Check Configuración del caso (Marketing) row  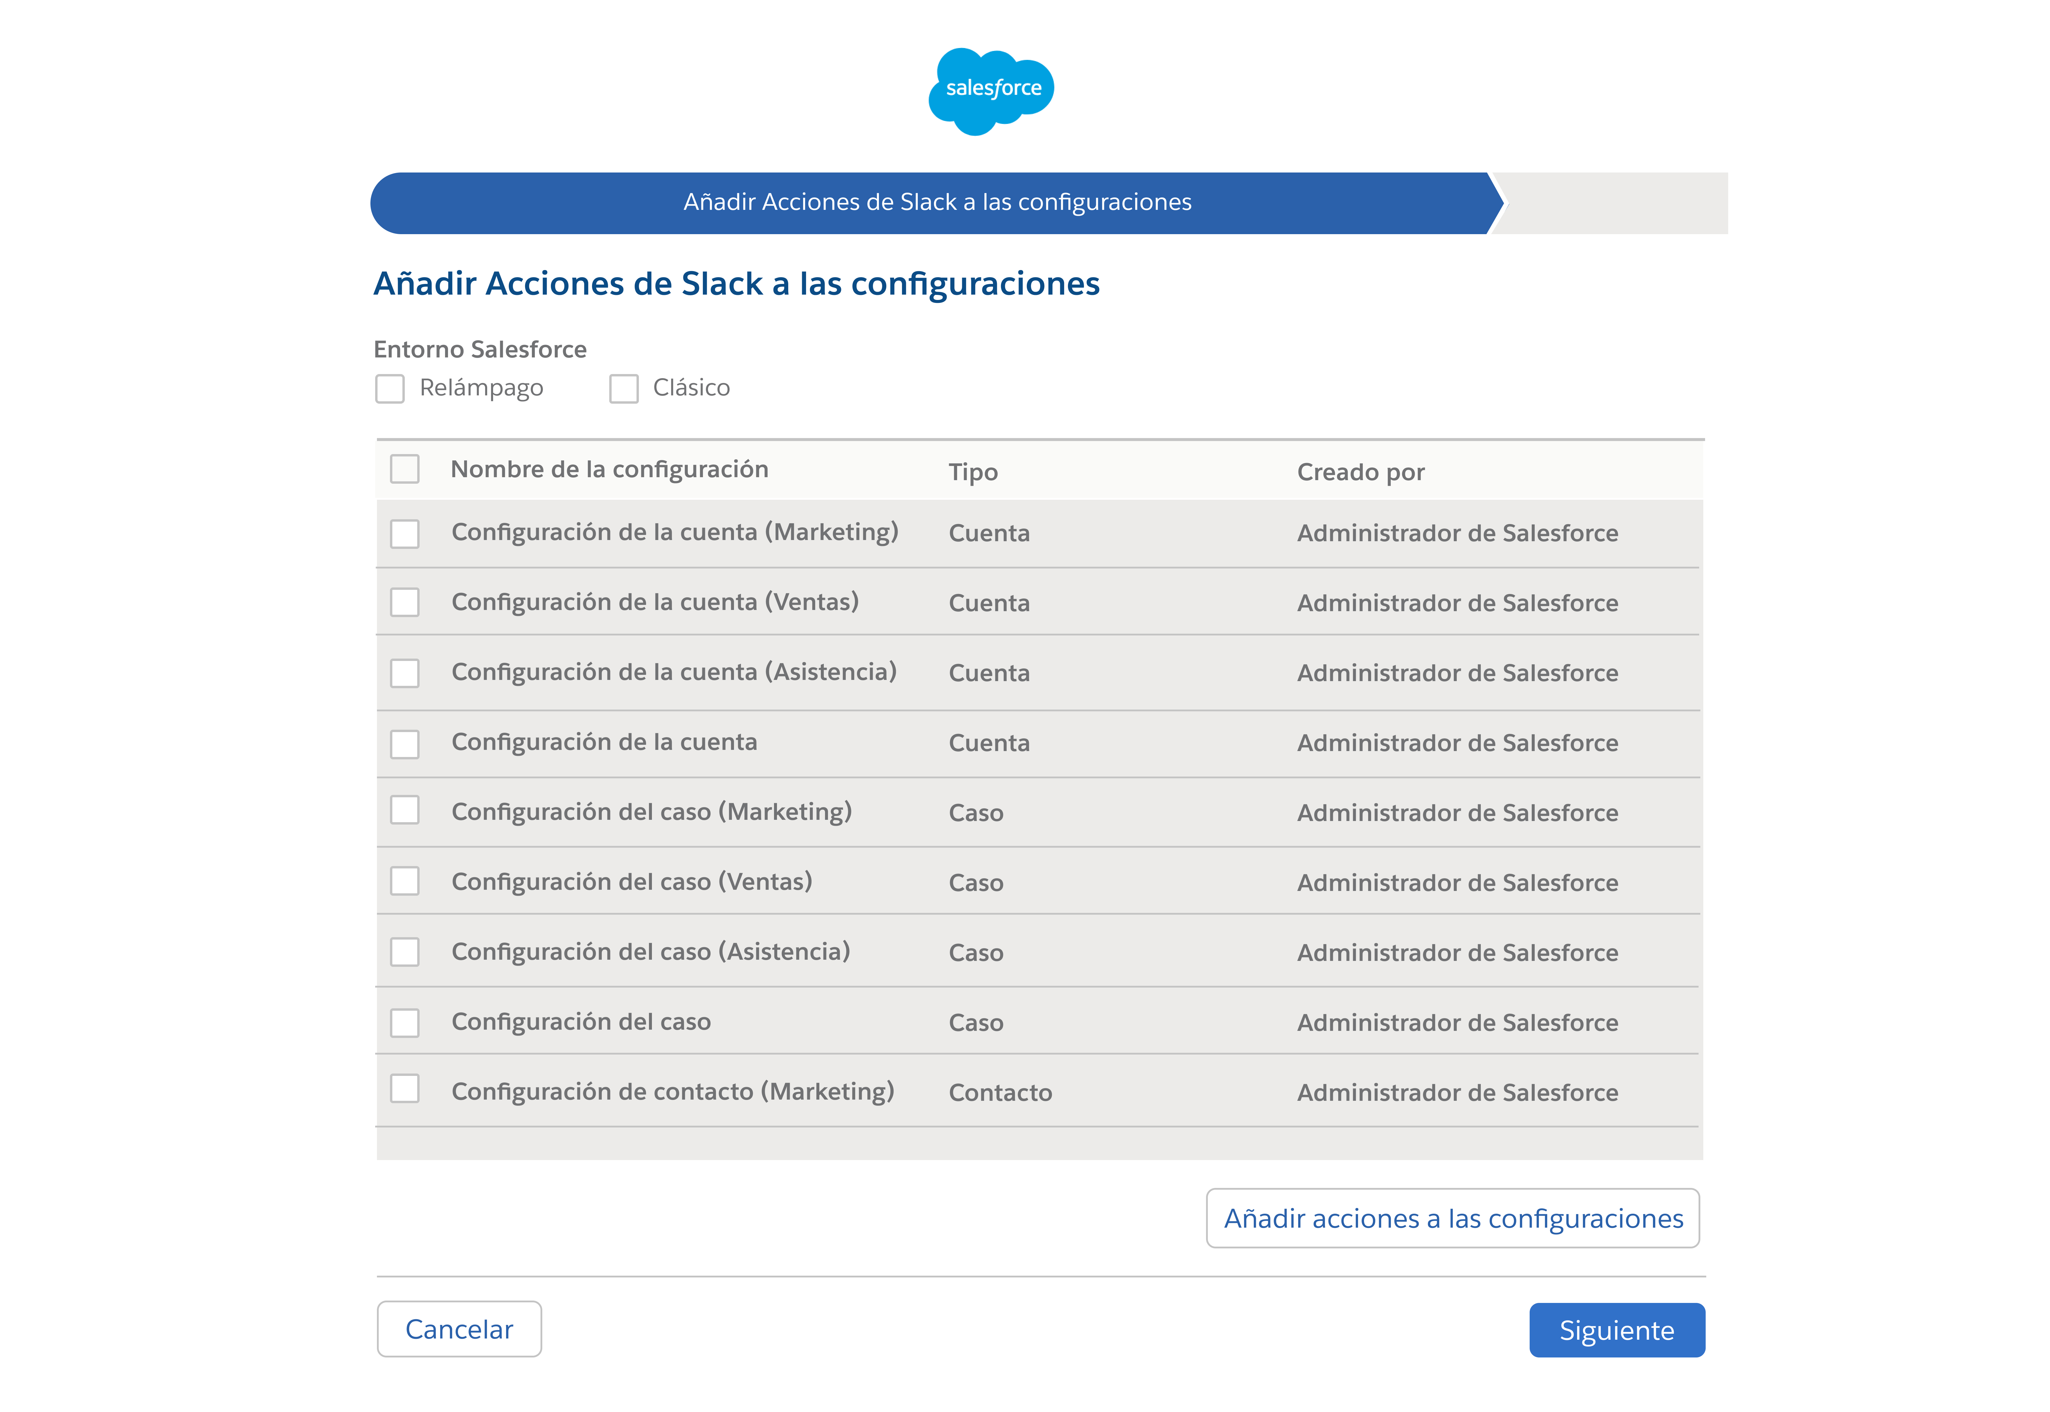point(405,809)
